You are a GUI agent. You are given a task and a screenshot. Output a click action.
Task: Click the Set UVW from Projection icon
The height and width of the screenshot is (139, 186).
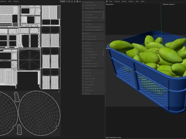point(83,12)
